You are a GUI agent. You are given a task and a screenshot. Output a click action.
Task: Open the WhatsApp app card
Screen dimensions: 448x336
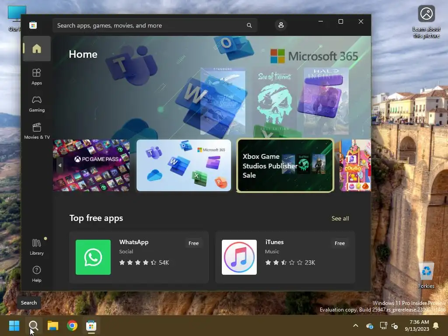click(139, 257)
